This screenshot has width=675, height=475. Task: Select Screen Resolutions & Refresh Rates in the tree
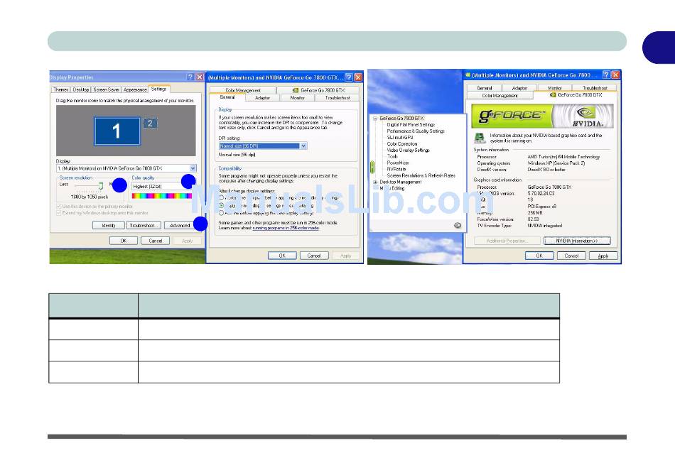[x=421, y=175]
